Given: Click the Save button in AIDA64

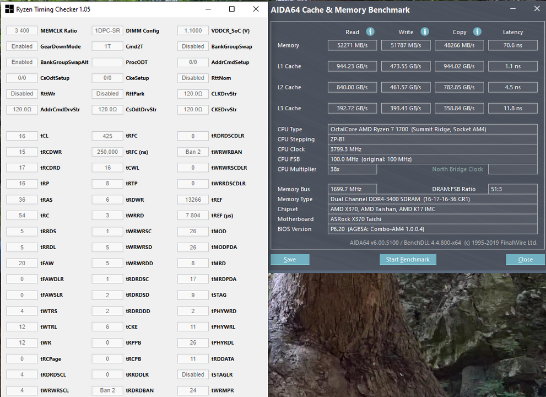Looking at the screenshot, I should coord(290,259).
